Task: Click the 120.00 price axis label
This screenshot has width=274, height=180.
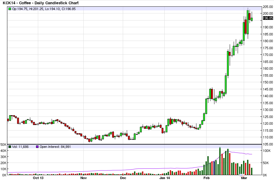Action: (x=268, y=123)
